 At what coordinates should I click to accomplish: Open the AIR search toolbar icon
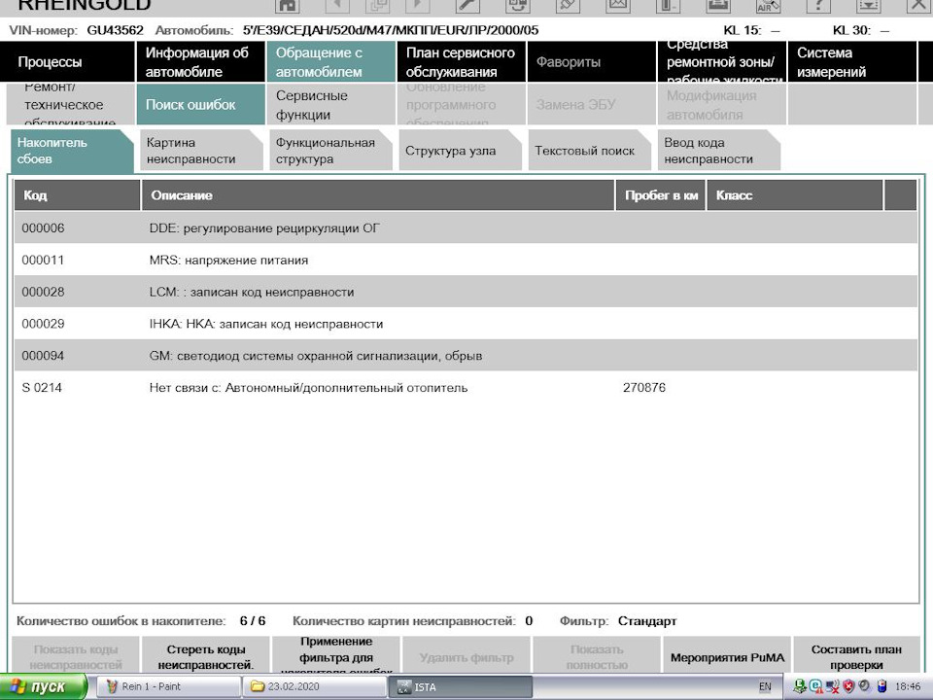(768, 6)
